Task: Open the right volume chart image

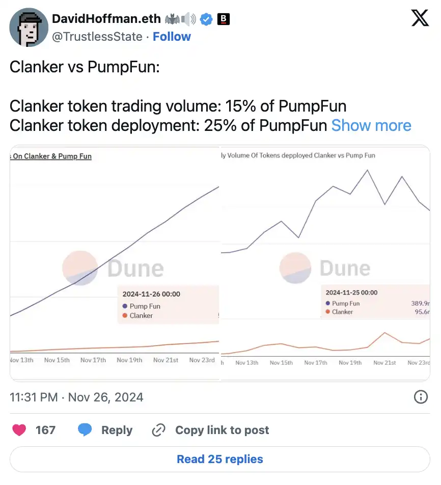Action: pyautogui.click(x=325, y=229)
